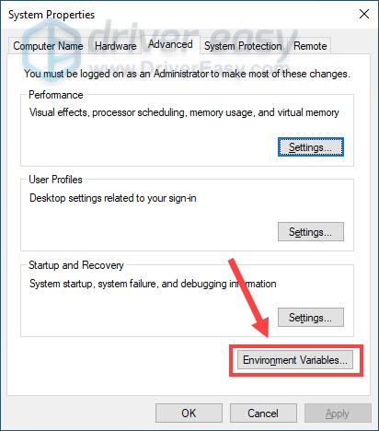The image size is (379, 431).
Task: Open Performance Settings button
Action: [x=311, y=147]
